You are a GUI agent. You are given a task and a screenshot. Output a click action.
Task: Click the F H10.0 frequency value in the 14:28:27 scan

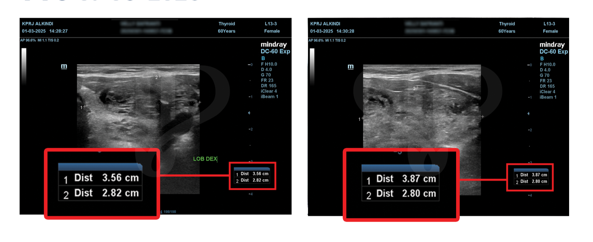coord(269,64)
